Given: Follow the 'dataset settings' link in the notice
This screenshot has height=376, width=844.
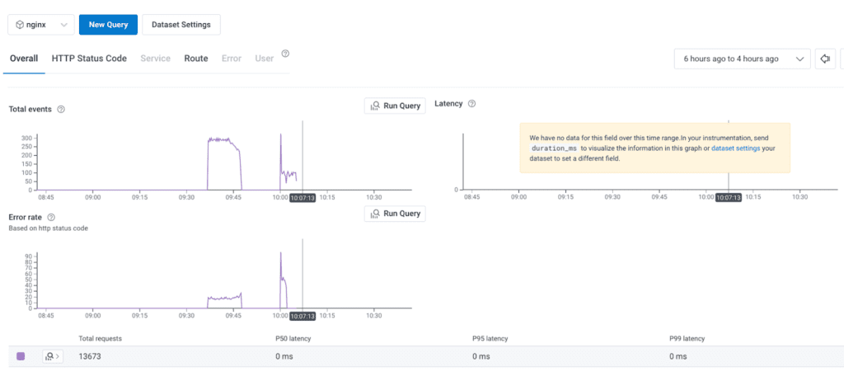Looking at the screenshot, I should point(734,148).
